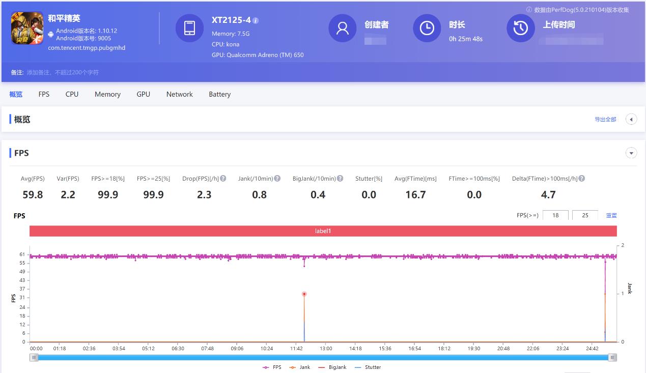646x373 pixels.
Task: Click the phone device icon beside XT2125-4
Action: [189, 28]
